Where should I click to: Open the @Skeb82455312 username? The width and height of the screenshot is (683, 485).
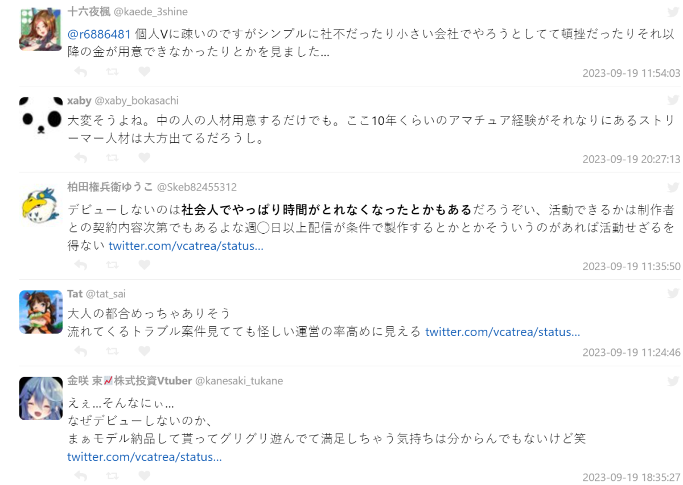[x=197, y=187]
